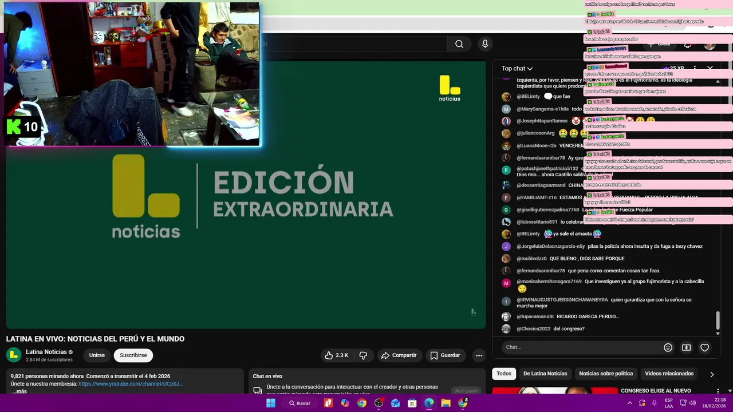
Task: Click @monicahermitanogora7169 avatar in chat
Action: tap(506, 283)
